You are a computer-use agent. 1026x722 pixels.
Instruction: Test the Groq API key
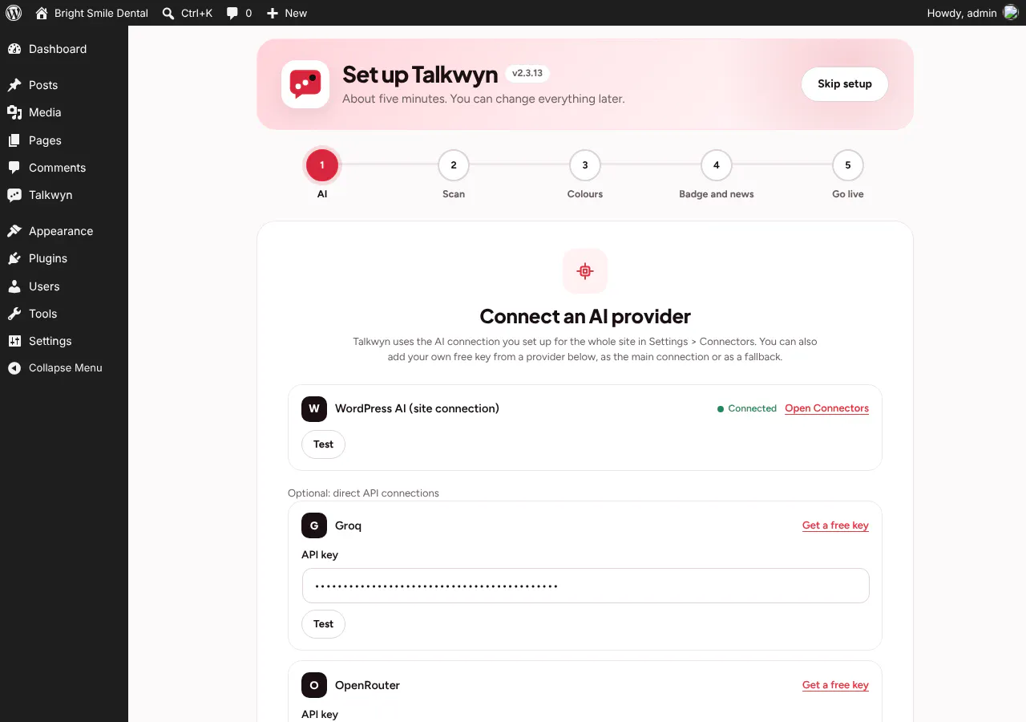[324, 624]
